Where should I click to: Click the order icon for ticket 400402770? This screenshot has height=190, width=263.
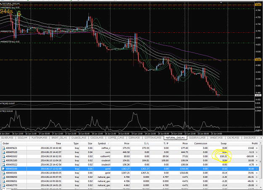(3, 185)
